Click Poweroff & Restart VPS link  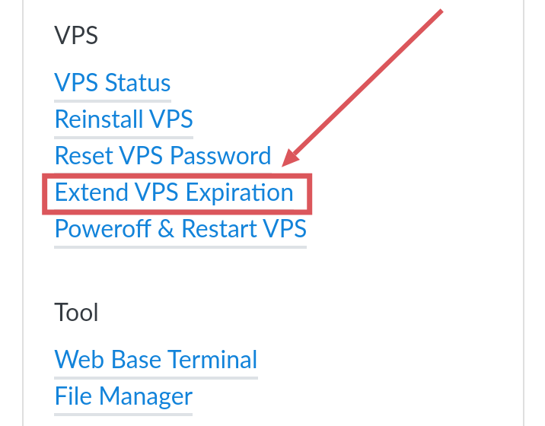(180, 229)
